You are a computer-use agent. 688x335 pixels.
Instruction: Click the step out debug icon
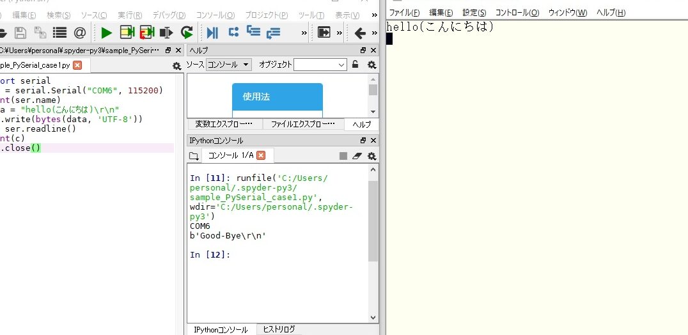tap(273, 33)
